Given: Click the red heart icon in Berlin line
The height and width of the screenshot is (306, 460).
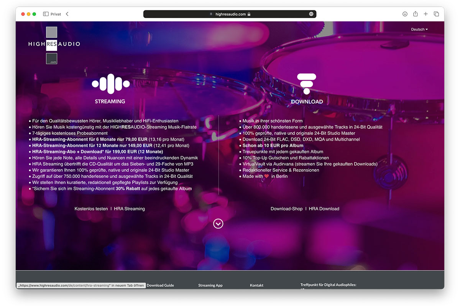Looking at the screenshot, I should click(x=267, y=176).
